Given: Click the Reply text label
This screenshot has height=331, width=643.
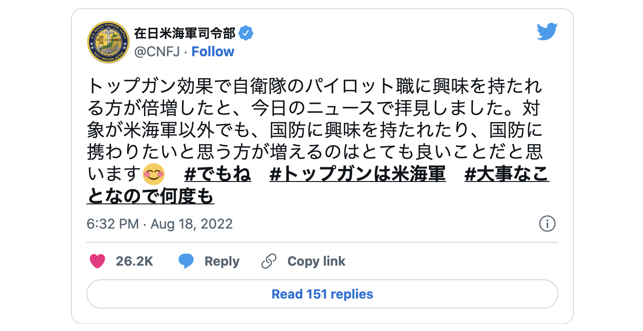Looking at the screenshot, I should coord(222,262).
